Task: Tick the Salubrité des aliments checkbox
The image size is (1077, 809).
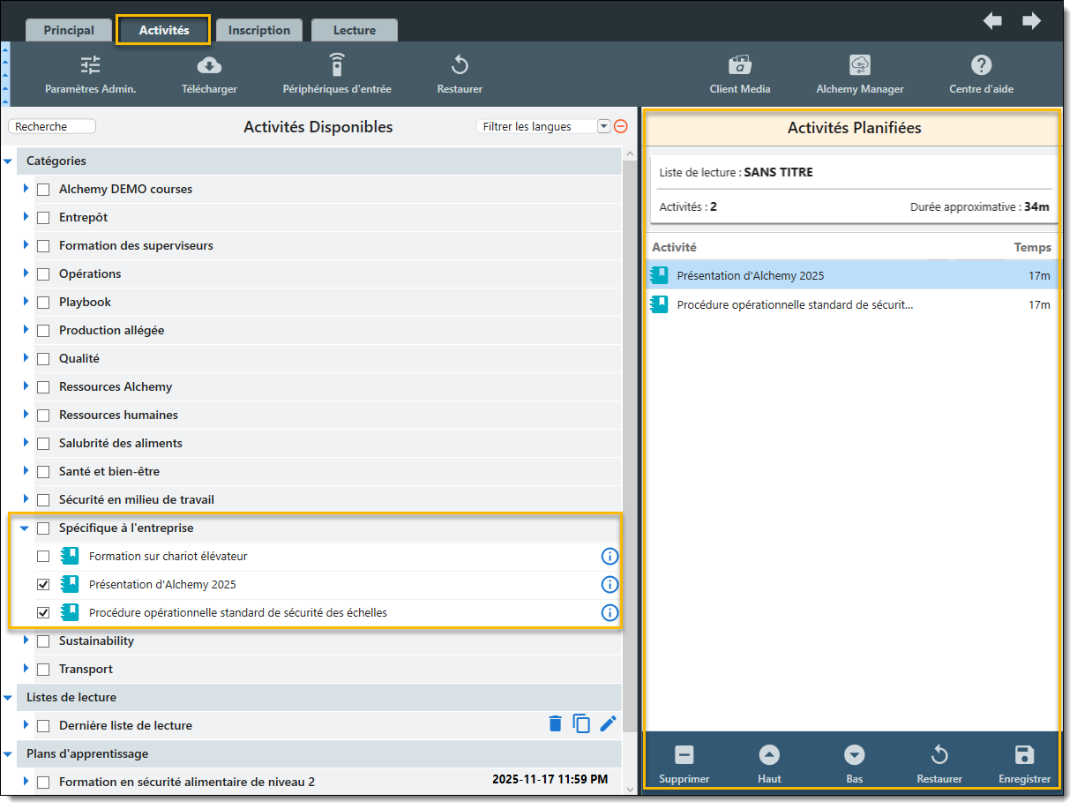Action: (x=43, y=444)
